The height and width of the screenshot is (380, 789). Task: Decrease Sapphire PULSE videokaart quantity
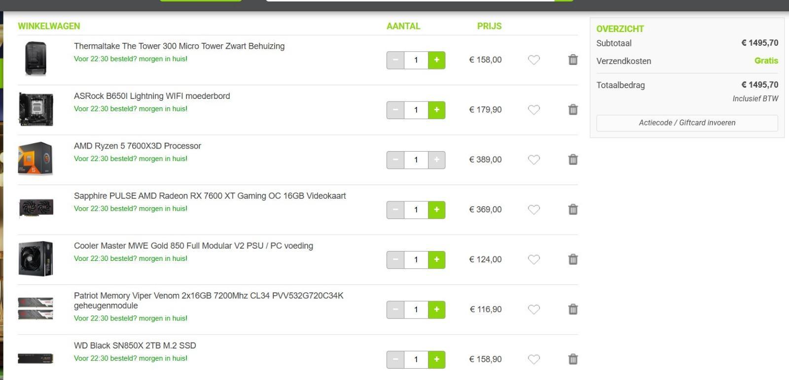tap(395, 210)
